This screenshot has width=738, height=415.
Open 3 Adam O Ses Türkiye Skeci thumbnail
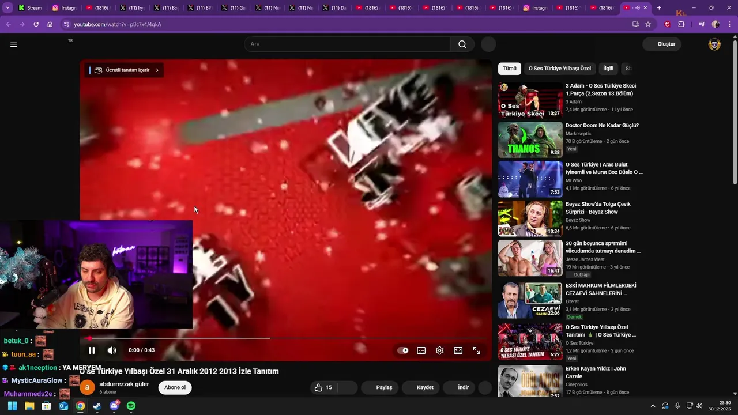click(x=530, y=100)
